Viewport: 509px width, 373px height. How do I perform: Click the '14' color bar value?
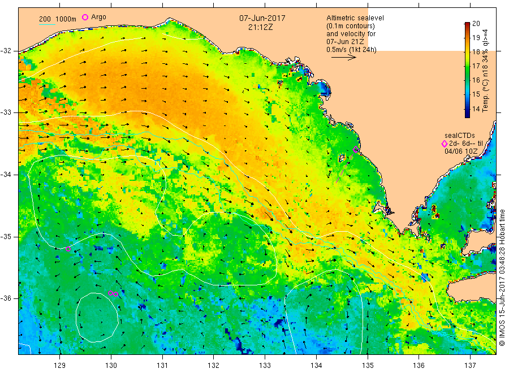click(x=476, y=109)
